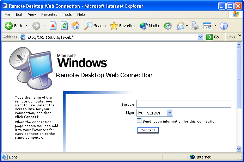Viewport: 244px width, 162px height.
Task: Enable Send logon information checkbox
Action: point(139,121)
